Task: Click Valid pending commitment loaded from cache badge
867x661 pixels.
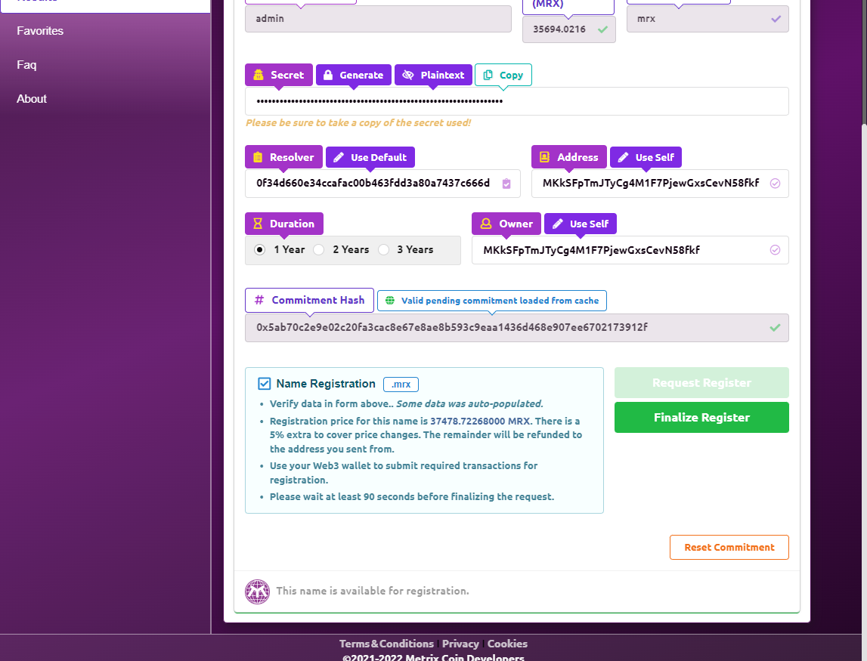Action: [492, 301]
